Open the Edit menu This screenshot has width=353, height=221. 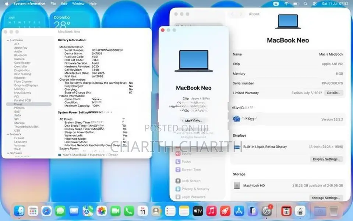(x=64, y=4)
